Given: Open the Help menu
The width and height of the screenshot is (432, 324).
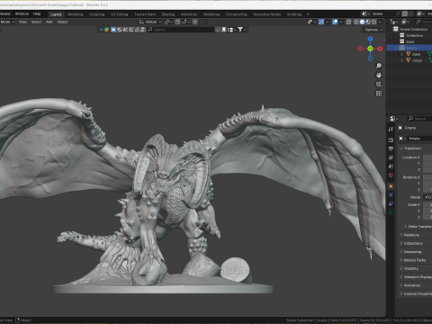Looking at the screenshot, I should (x=37, y=13).
